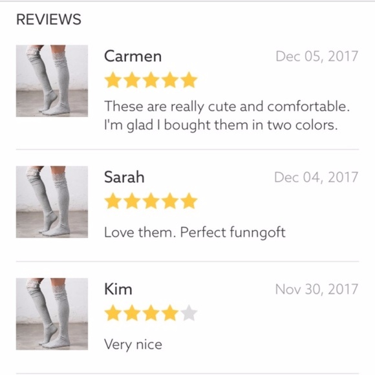
Task: Click the fifth star in Sarah's rating
Action: click(189, 201)
